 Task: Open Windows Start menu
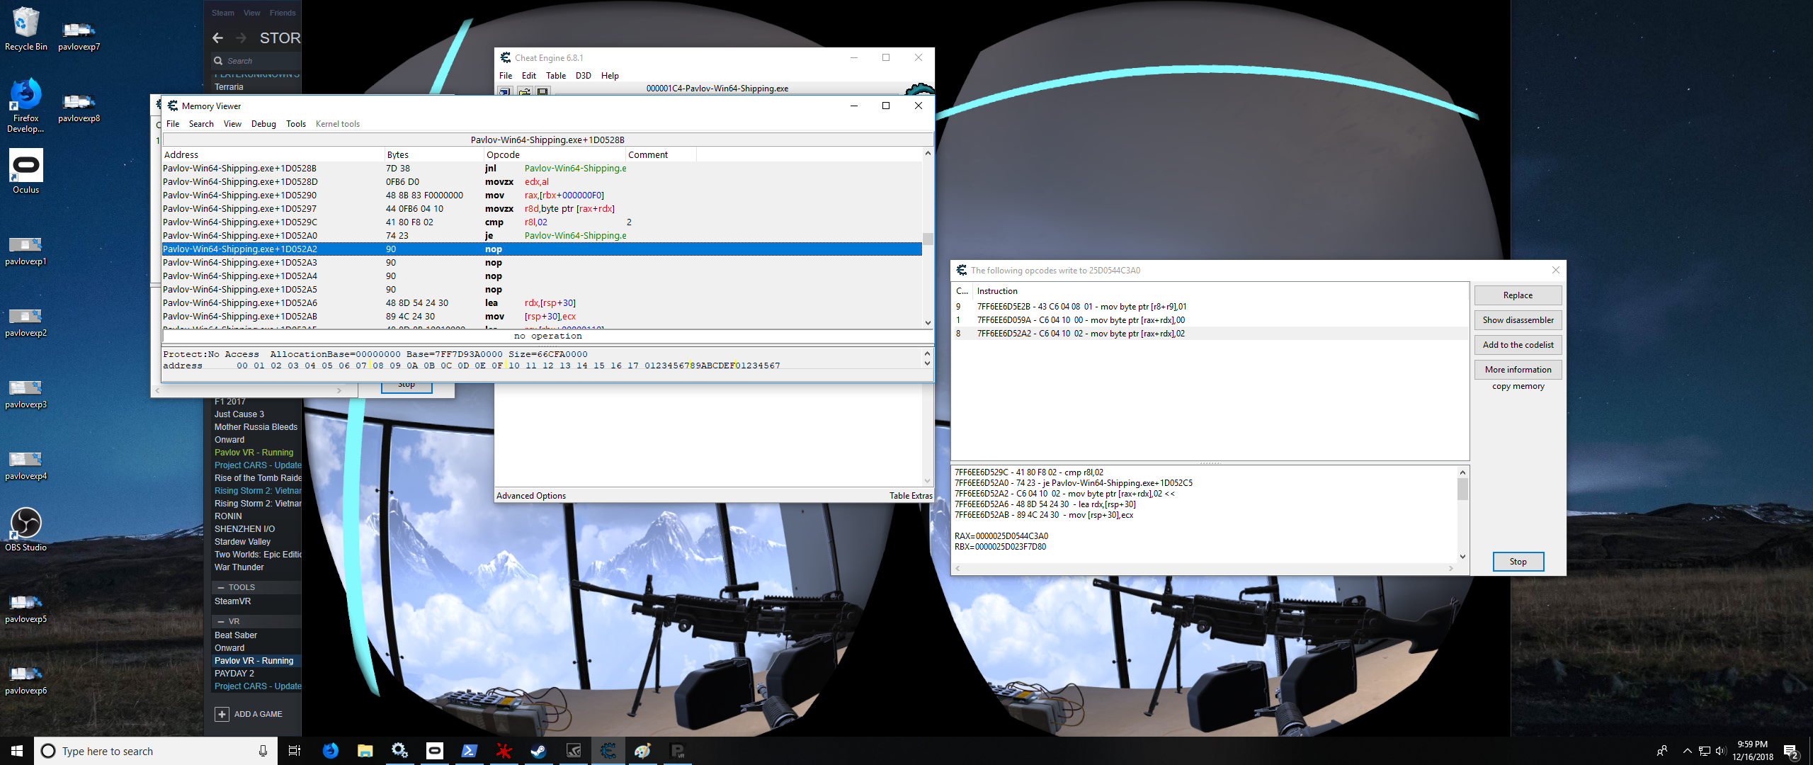(17, 751)
